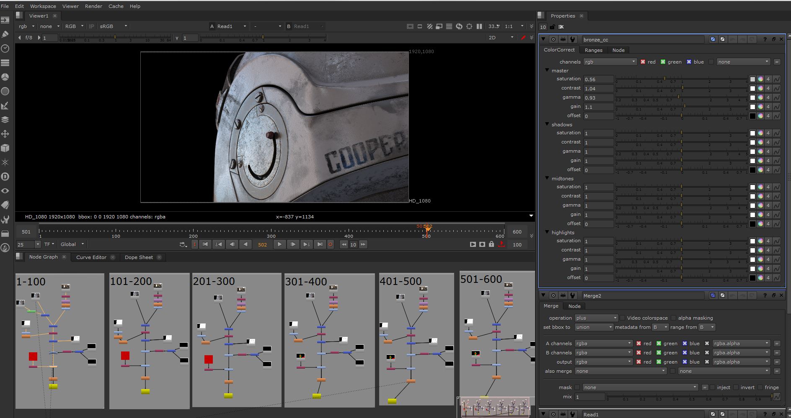Collapse the master section in ColorCorrect
The height and width of the screenshot is (418, 791).
click(547, 70)
